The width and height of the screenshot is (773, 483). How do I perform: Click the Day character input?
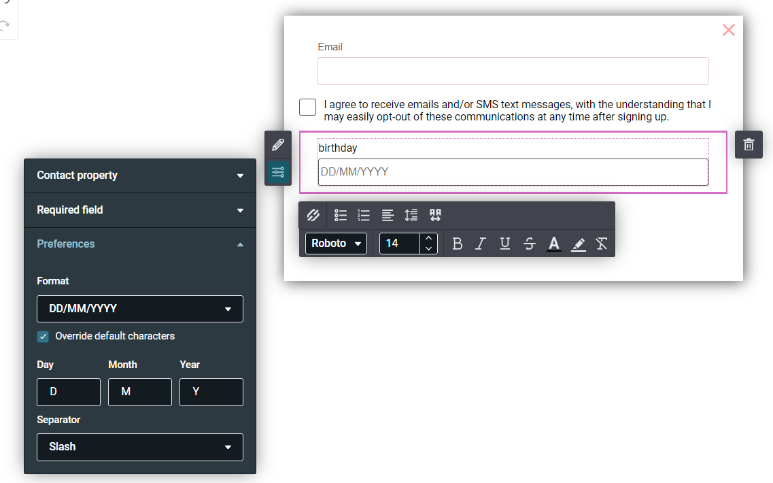69,393
